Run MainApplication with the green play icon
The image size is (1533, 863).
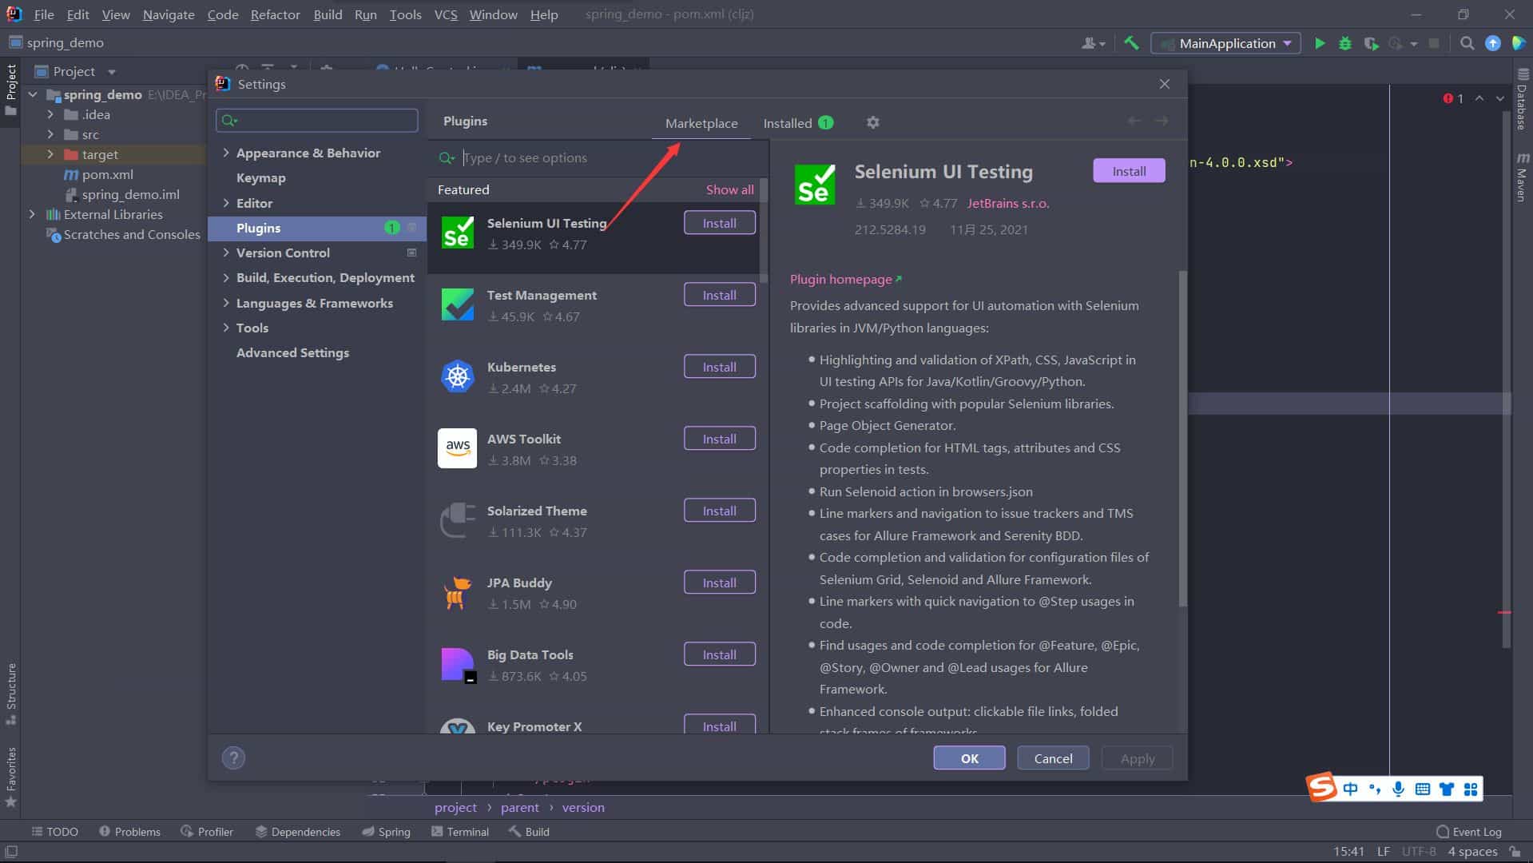coord(1320,43)
